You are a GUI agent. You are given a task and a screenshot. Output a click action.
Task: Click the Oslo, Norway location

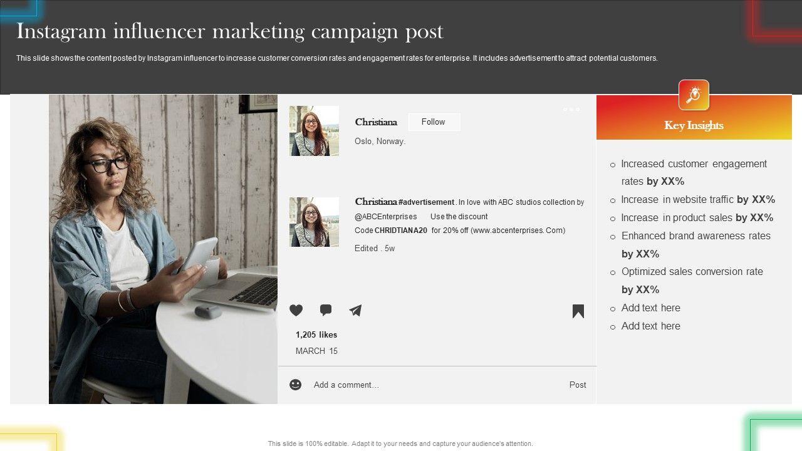380,142
